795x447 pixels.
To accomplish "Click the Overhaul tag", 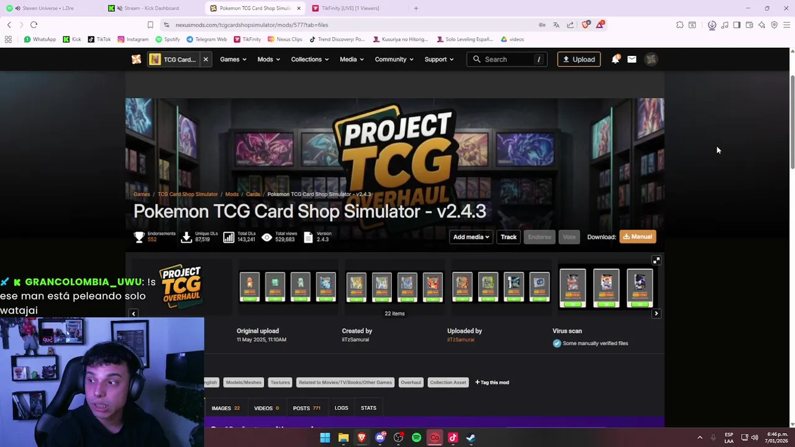I will point(411,382).
